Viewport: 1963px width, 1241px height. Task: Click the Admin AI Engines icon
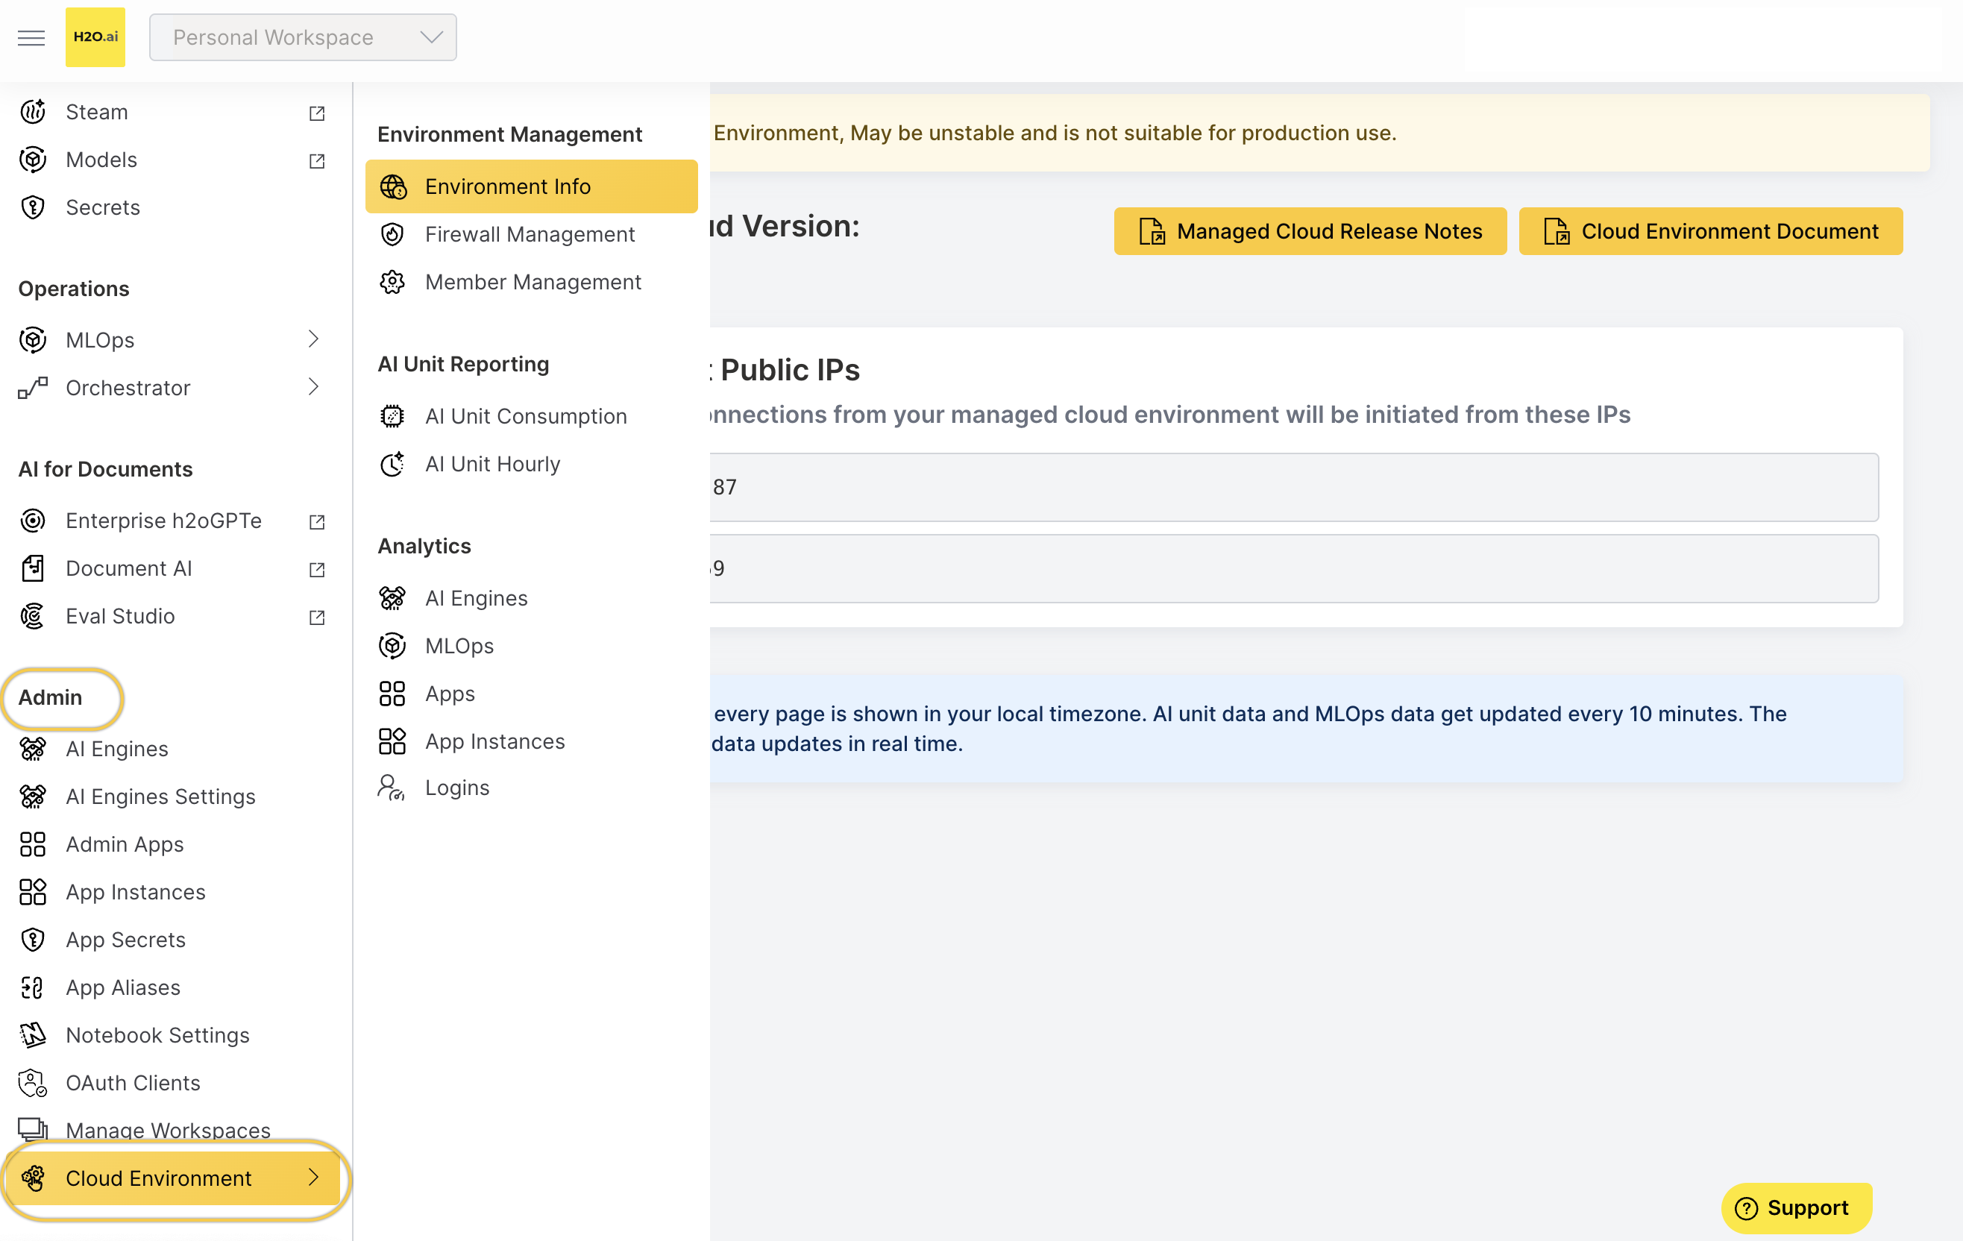click(x=33, y=749)
